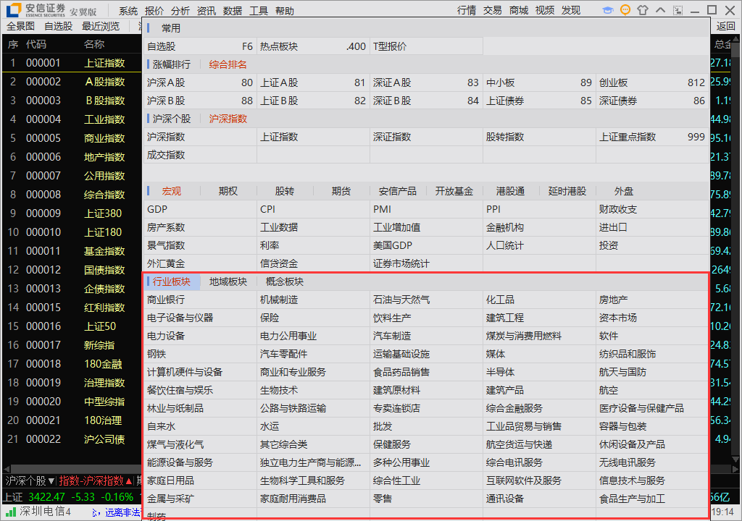Viewport: 742px width, 521px height.
Task: Open the GDP macro data entry
Action: pyautogui.click(x=200, y=209)
